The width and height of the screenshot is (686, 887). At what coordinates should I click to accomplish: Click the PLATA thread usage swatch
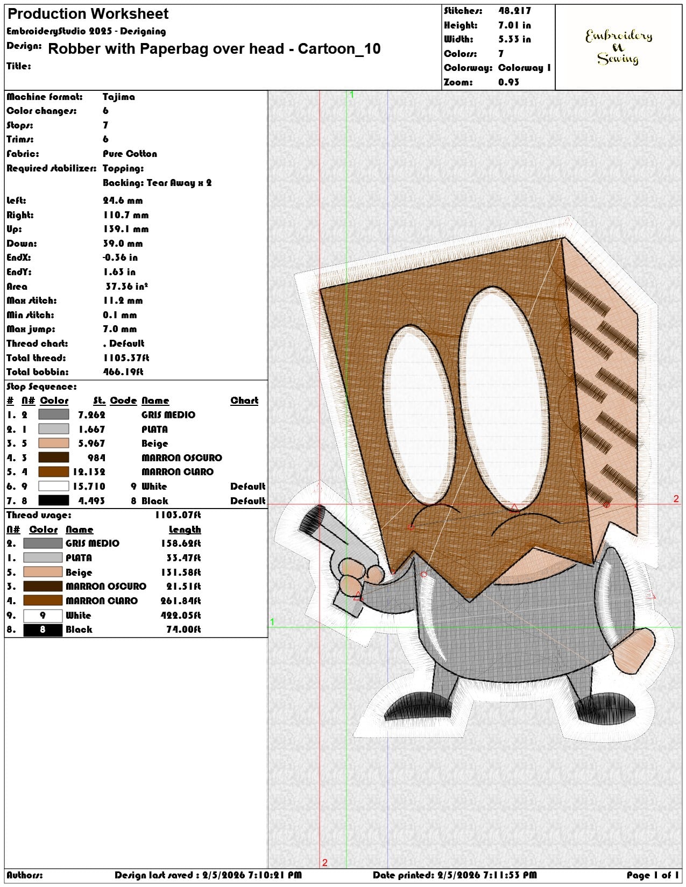[43, 557]
